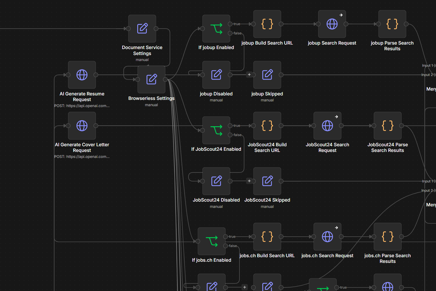This screenshot has width=436, height=291.
Task: Select jobup Build Search URL code node
Action: [x=267, y=24]
